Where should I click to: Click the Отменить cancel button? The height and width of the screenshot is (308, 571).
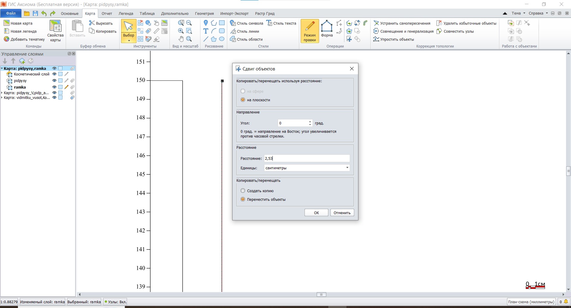(x=342, y=213)
